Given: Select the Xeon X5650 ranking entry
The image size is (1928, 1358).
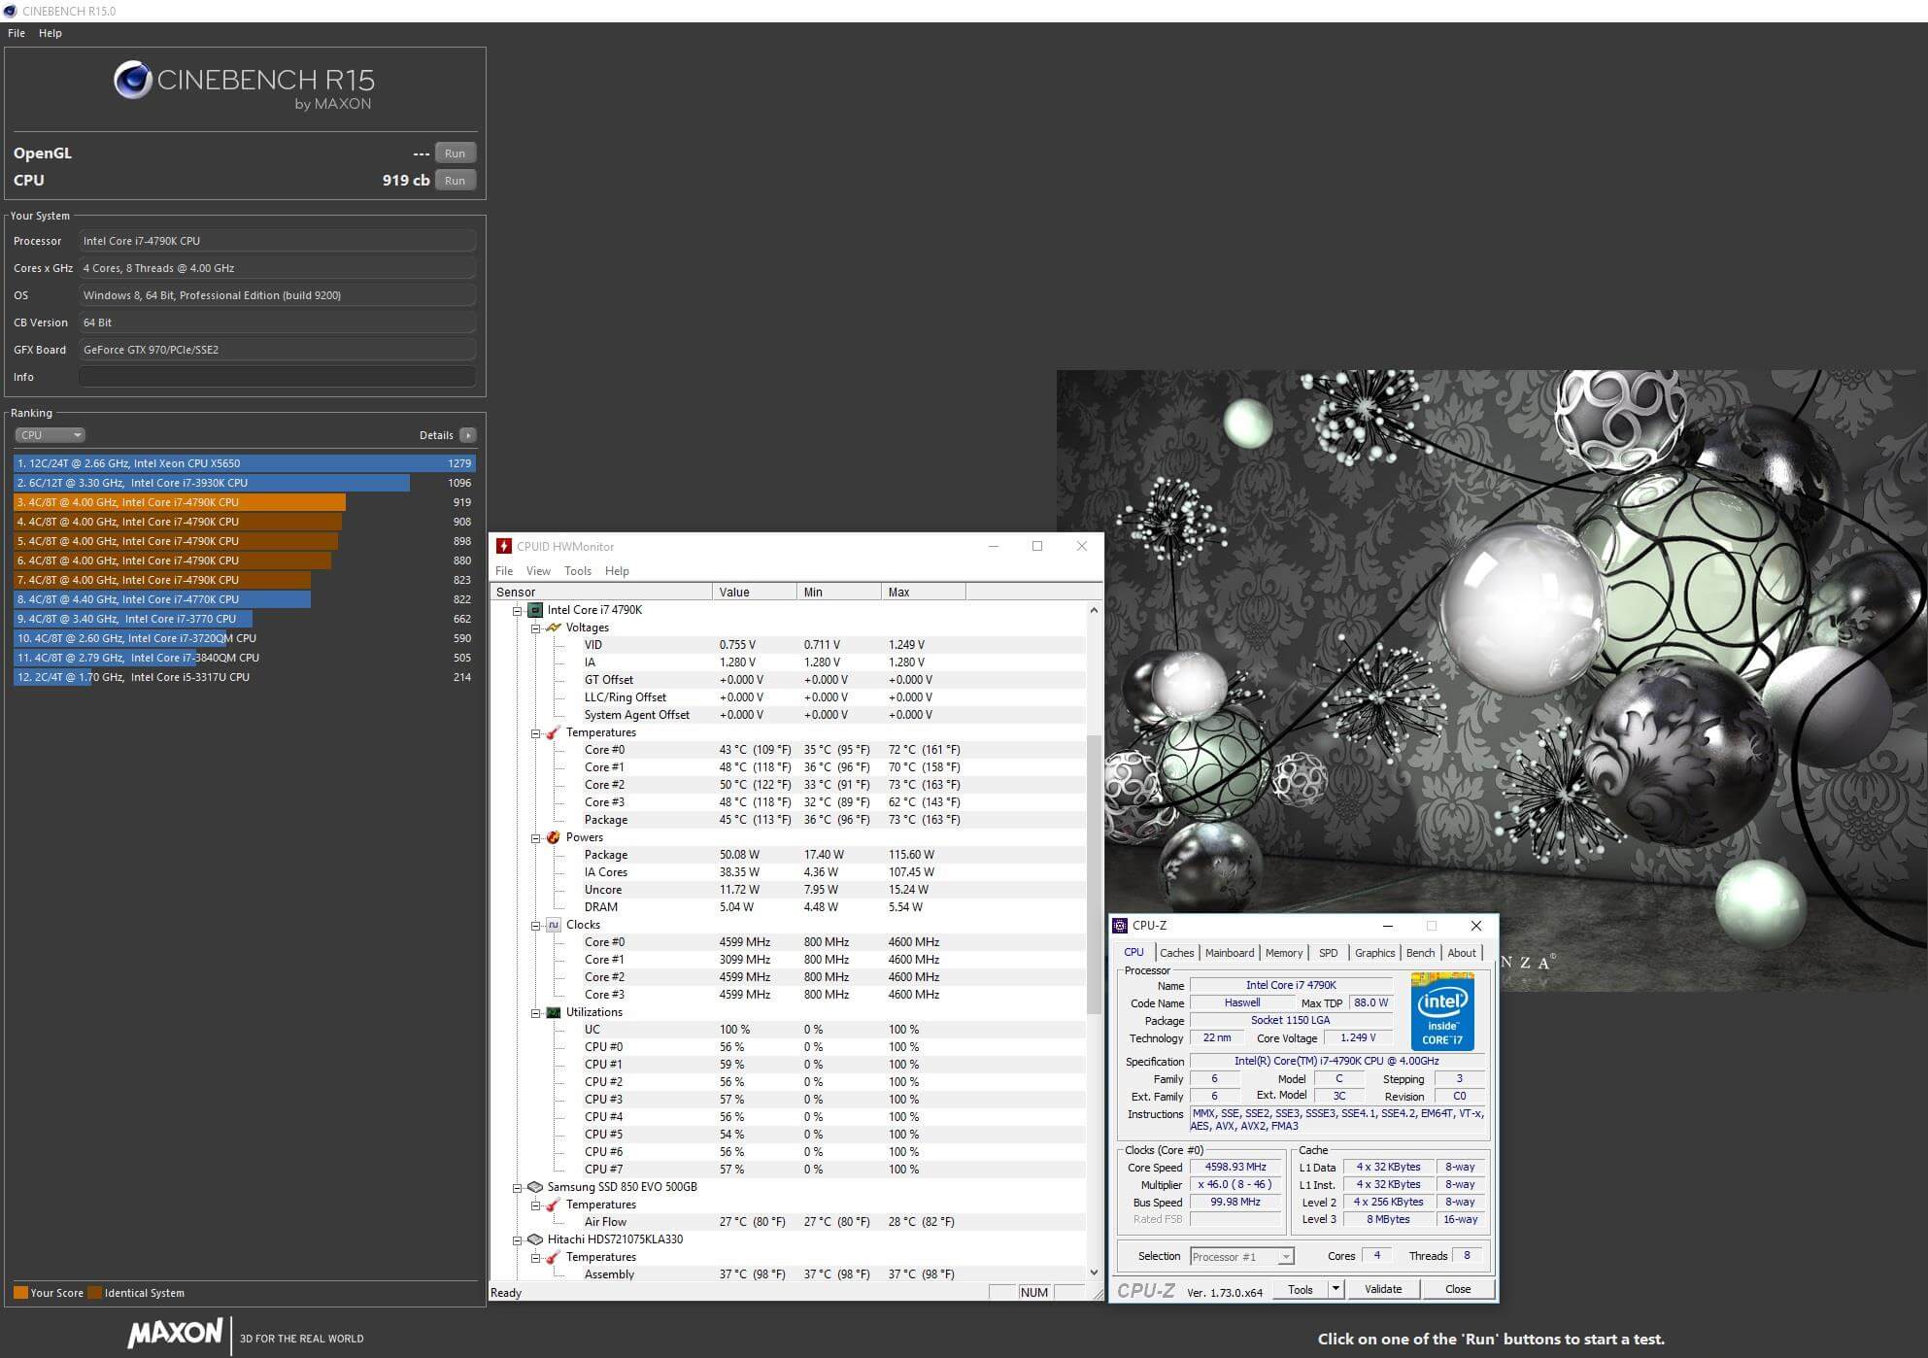Looking at the screenshot, I should pos(243,463).
